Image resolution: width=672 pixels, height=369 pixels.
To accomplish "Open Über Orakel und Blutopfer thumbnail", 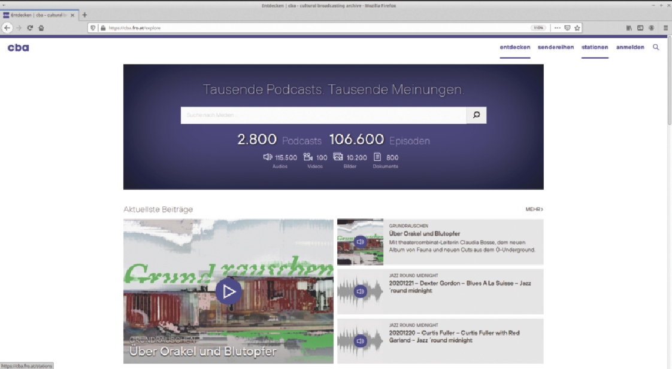I will click(x=360, y=242).
